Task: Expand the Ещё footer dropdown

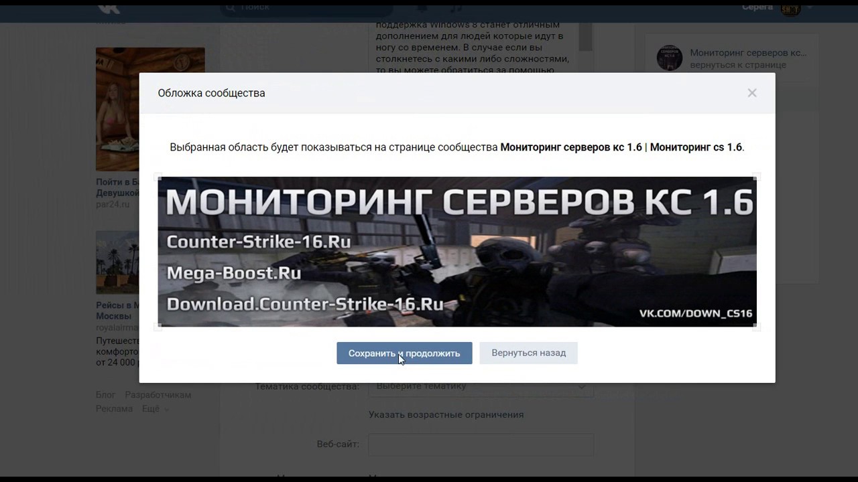Action: (x=155, y=408)
